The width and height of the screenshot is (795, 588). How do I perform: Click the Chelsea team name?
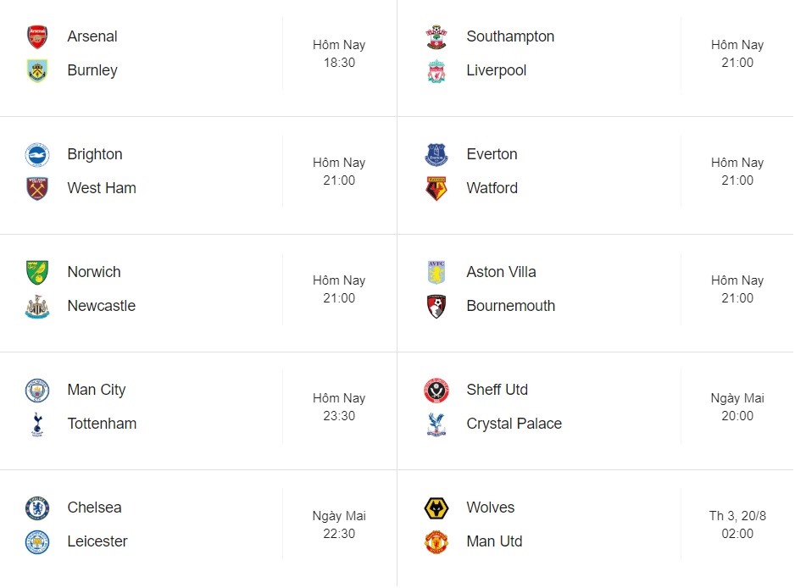tap(94, 508)
